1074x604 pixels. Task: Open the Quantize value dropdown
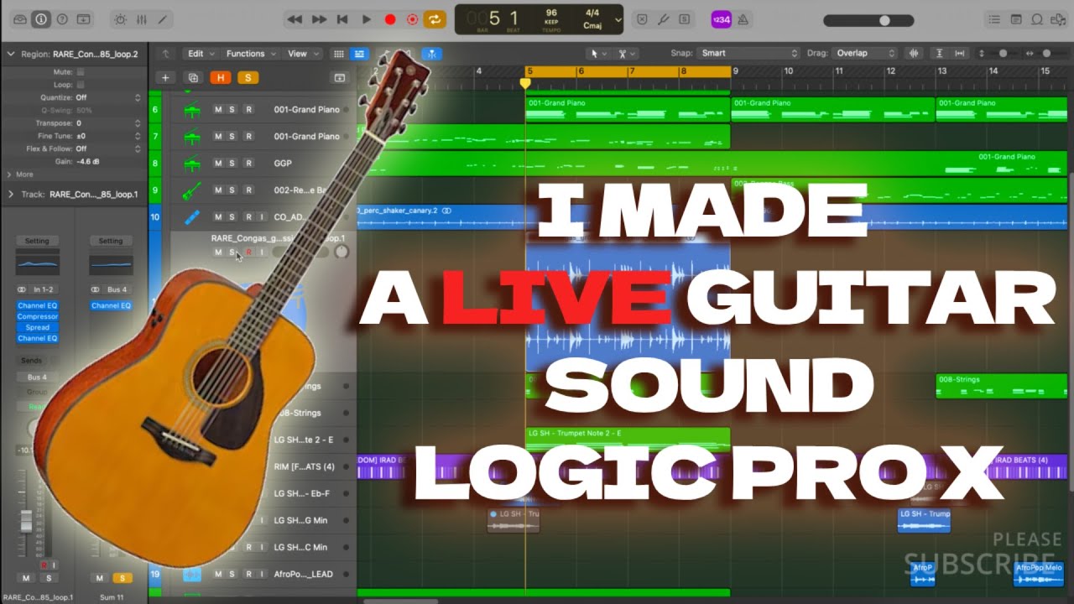pos(108,97)
